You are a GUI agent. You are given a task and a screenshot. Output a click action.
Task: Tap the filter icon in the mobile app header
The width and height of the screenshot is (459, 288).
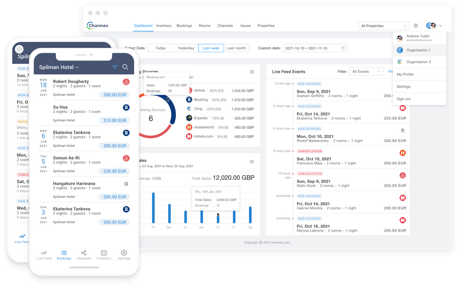(x=115, y=67)
